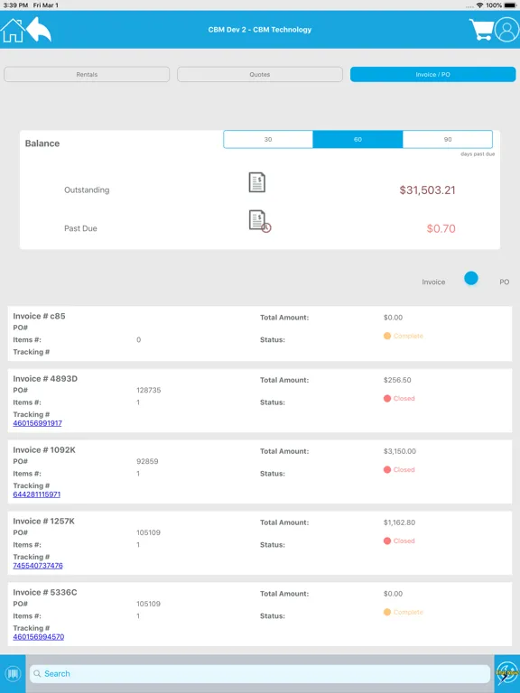This screenshot has width=520, height=693.
Task: Open the shopping cart
Action: [x=481, y=30]
